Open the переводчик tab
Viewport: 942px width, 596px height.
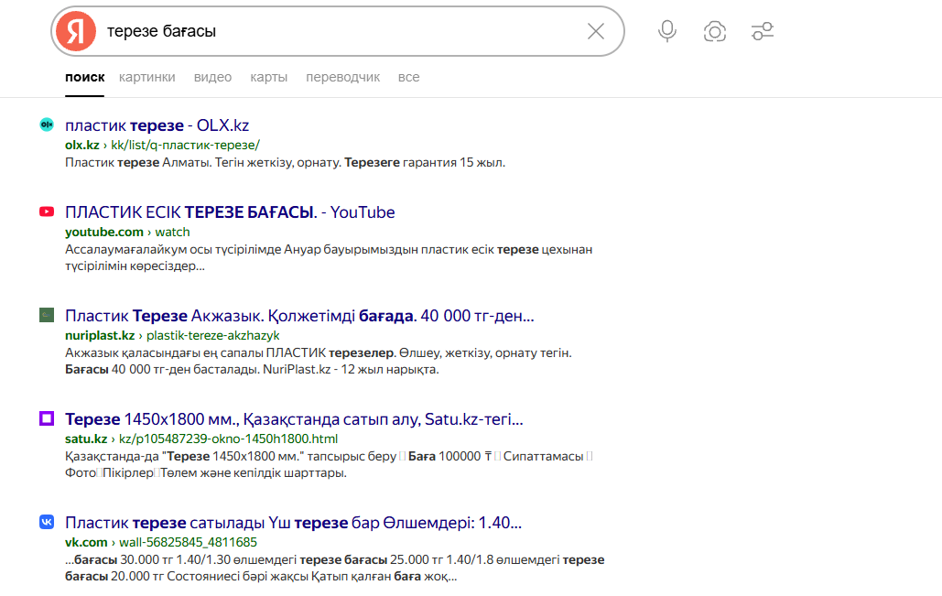342,77
